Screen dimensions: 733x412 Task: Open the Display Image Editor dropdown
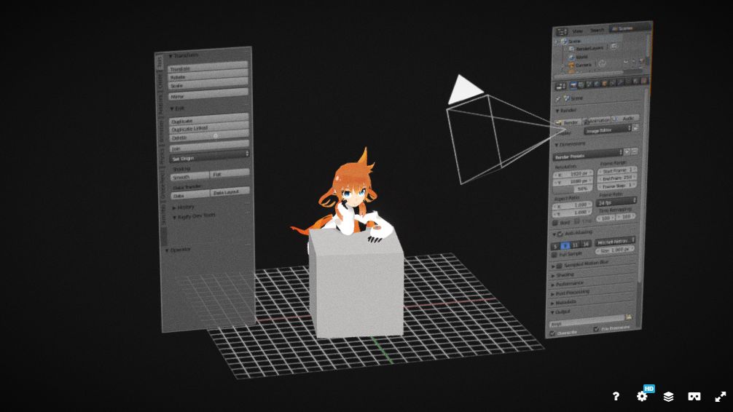pos(608,130)
